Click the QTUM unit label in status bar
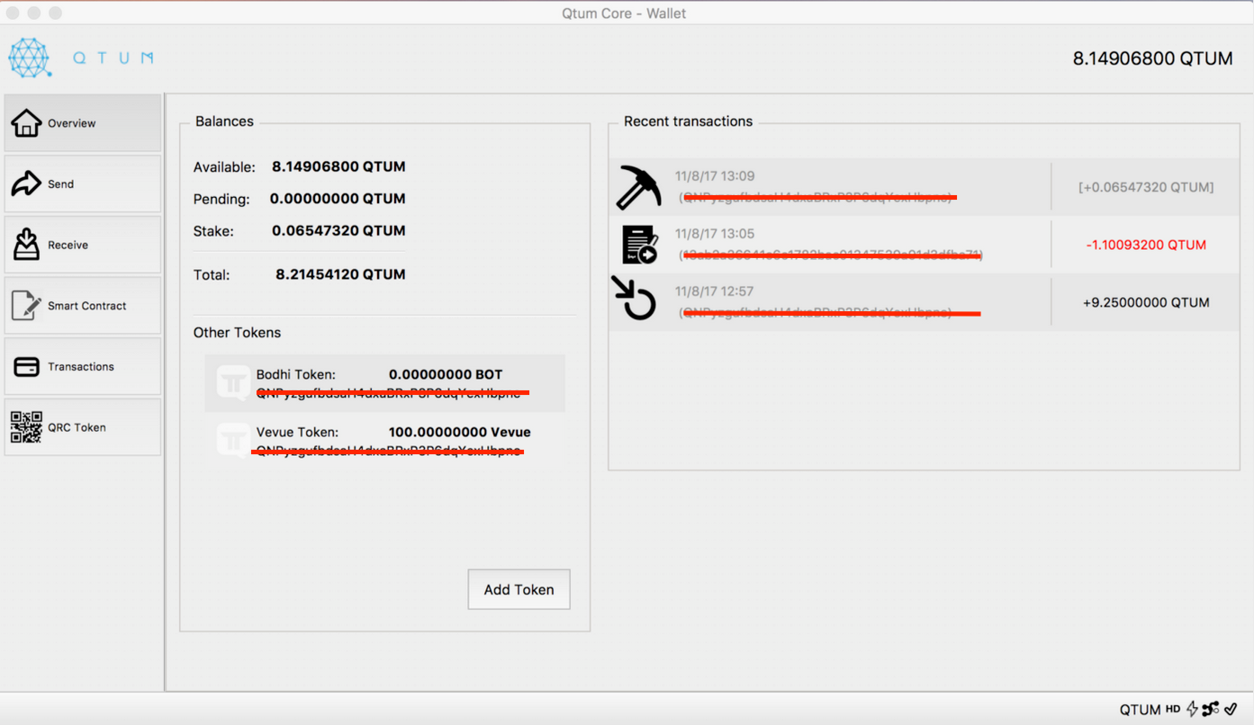 (1140, 710)
